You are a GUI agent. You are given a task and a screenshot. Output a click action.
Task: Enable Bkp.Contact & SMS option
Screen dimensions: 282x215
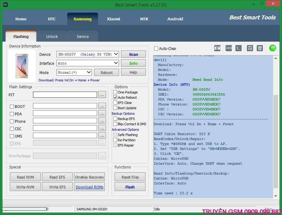115,124
